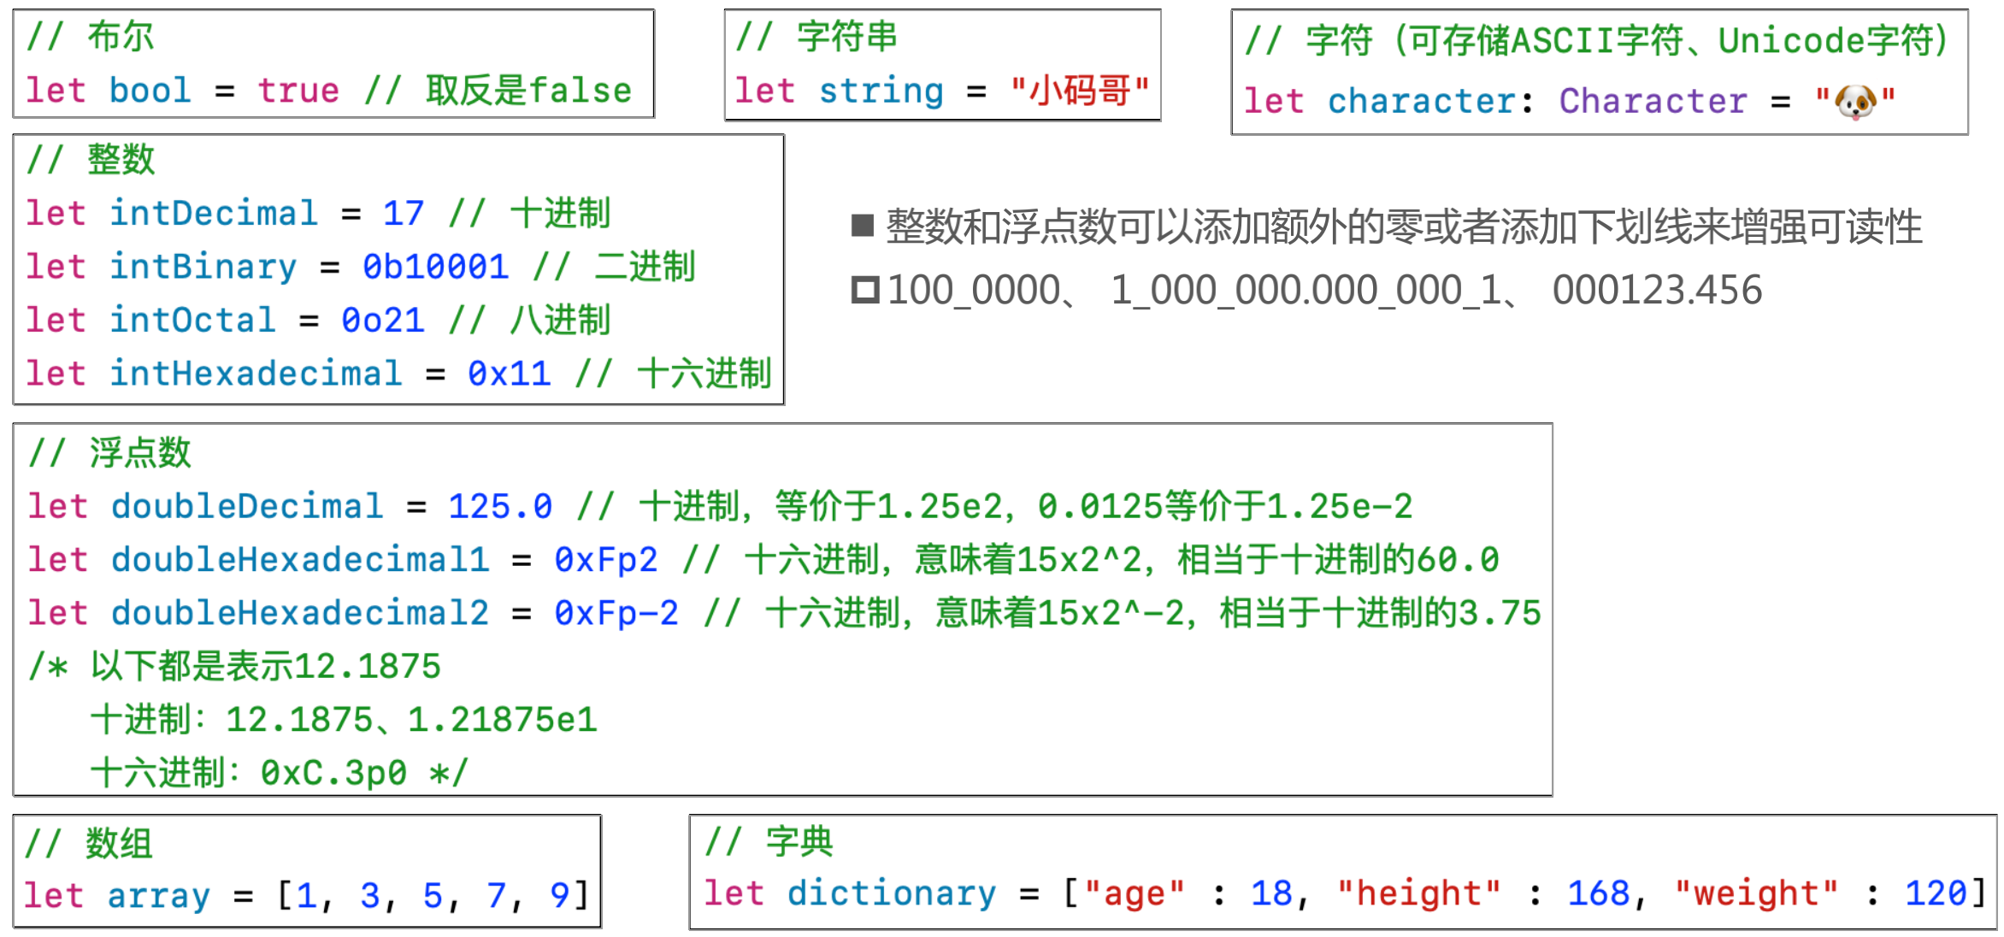This screenshot has height=937, width=2004.
Task: Click the intDecimal variable name
Action: click(x=214, y=213)
